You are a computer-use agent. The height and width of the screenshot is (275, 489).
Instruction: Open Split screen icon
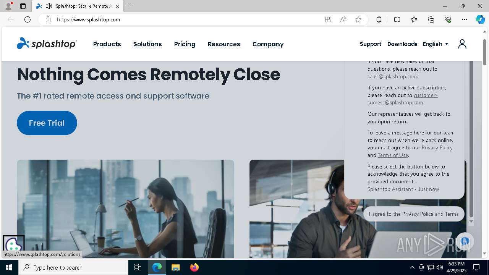coord(397,19)
